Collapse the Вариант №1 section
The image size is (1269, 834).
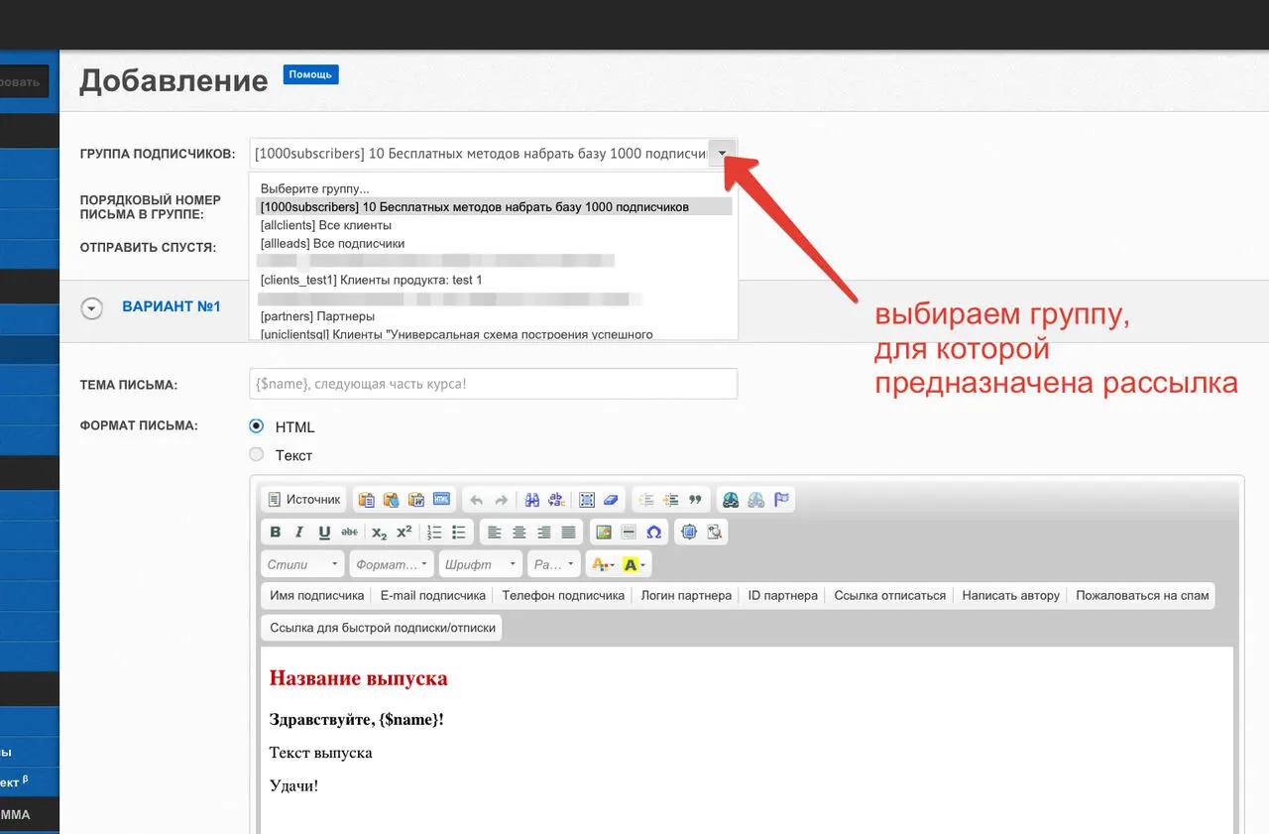[x=91, y=308]
